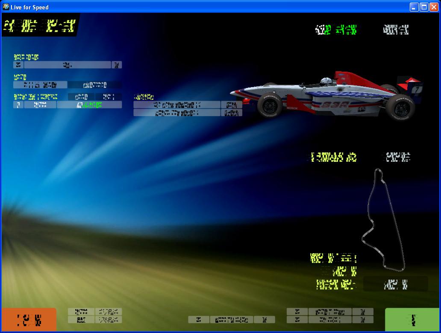Select the second wide row in the center list
Viewport: 441px width, 333px height.
coord(177,113)
